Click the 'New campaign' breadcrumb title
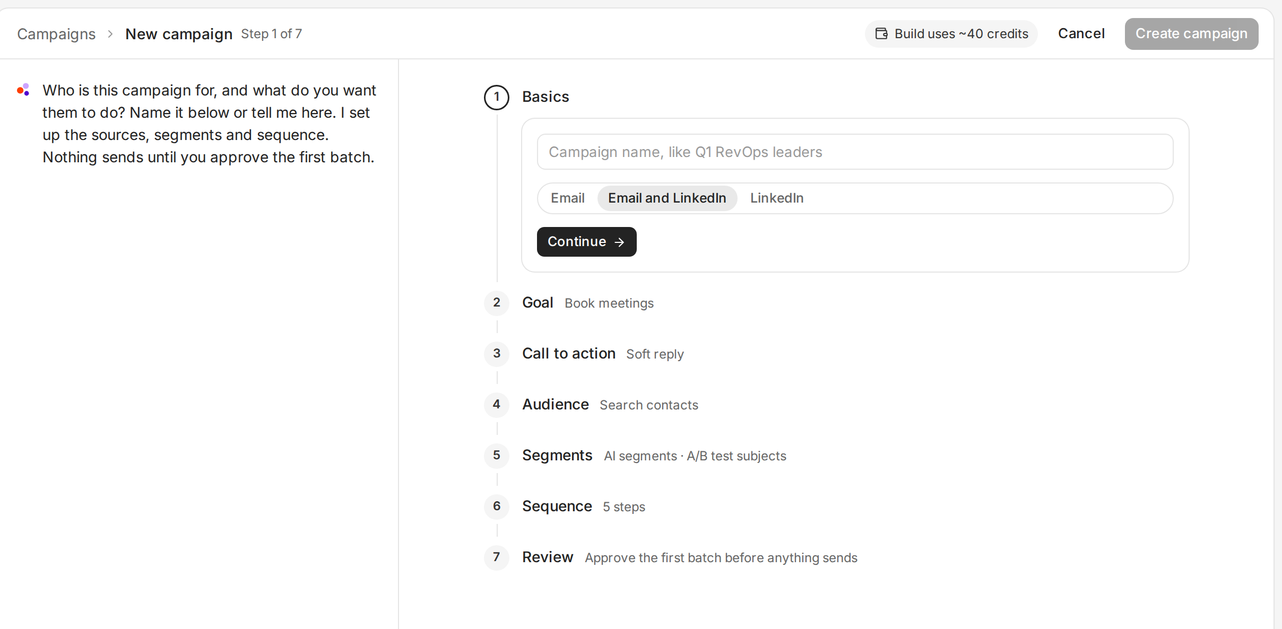The height and width of the screenshot is (629, 1282). [179, 34]
